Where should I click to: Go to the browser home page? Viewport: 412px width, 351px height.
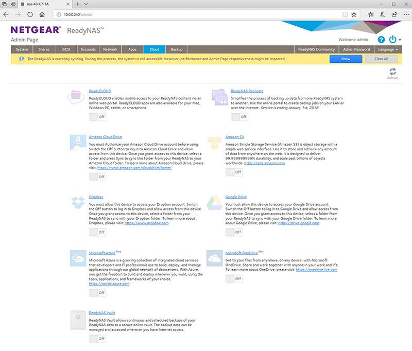[42, 14]
